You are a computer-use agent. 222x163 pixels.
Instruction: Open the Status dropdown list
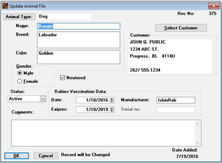(43, 99)
